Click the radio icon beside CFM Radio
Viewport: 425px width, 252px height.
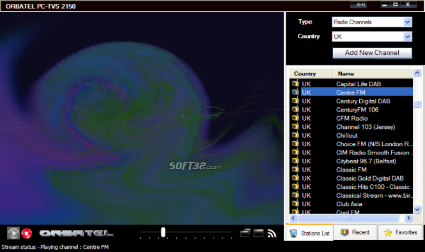(x=295, y=118)
